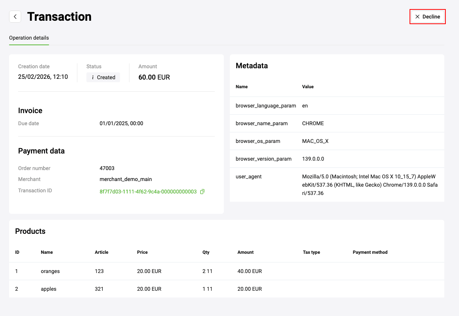Click the 60.00 EUR amount
459x316 pixels.
point(154,77)
